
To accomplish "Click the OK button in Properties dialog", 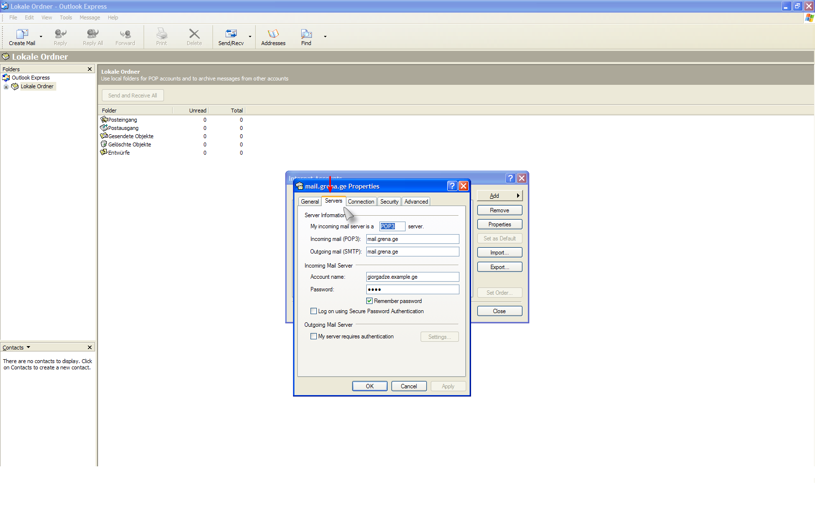I will coord(370,386).
